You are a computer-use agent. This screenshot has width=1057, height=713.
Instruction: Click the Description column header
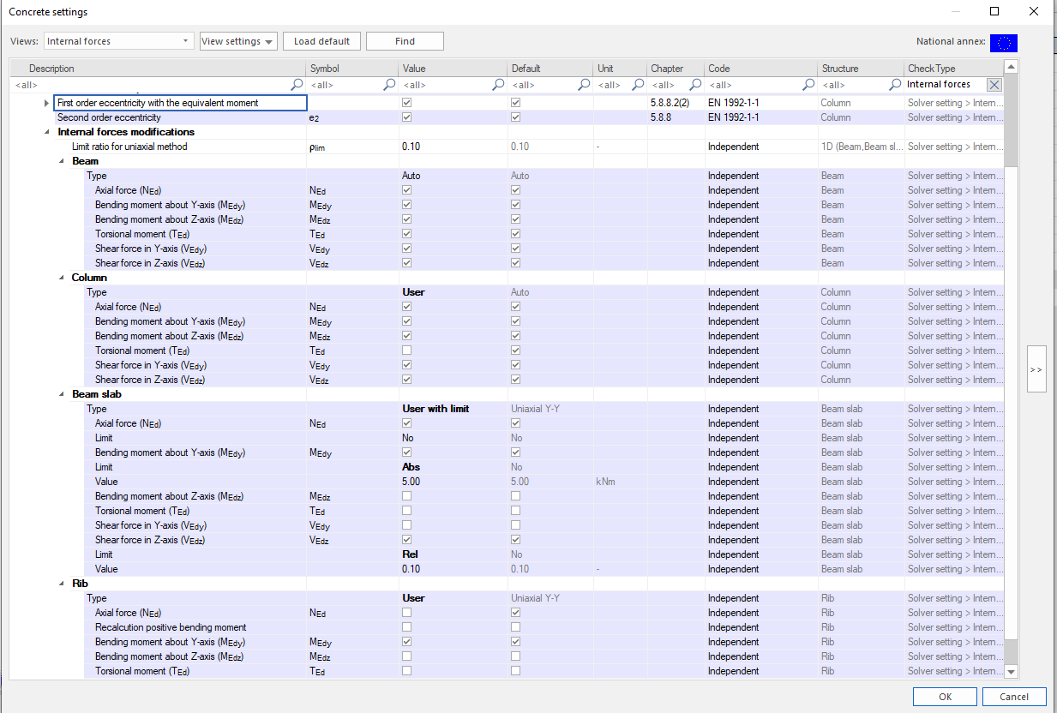click(51, 69)
